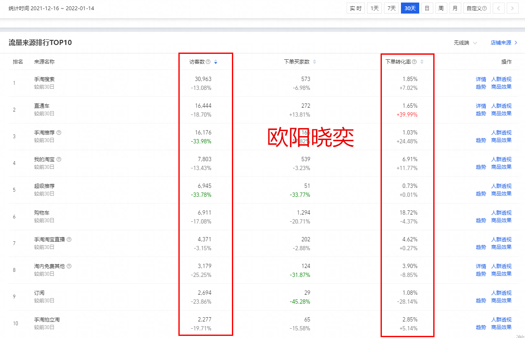Click info icon next to 淘内免费其他
Viewport: 525px width, 338px height.
[x=69, y=266]
